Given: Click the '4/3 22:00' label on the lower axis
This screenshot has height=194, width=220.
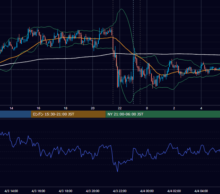Looking at the screenshot, I should coord(120,191).
